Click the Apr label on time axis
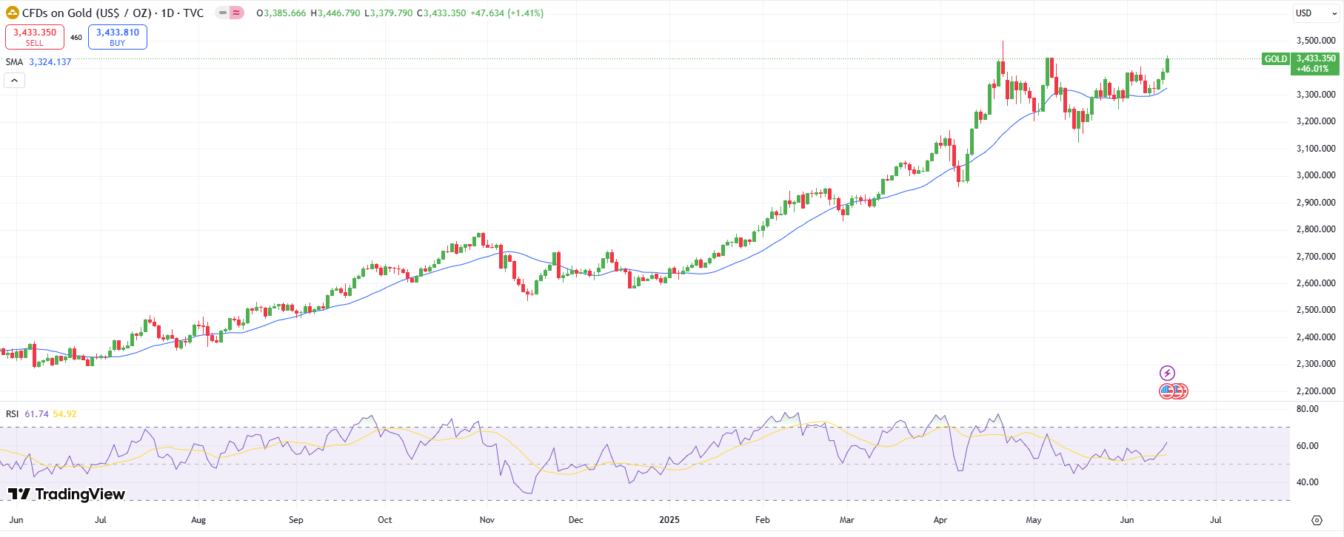 [940, 520]
